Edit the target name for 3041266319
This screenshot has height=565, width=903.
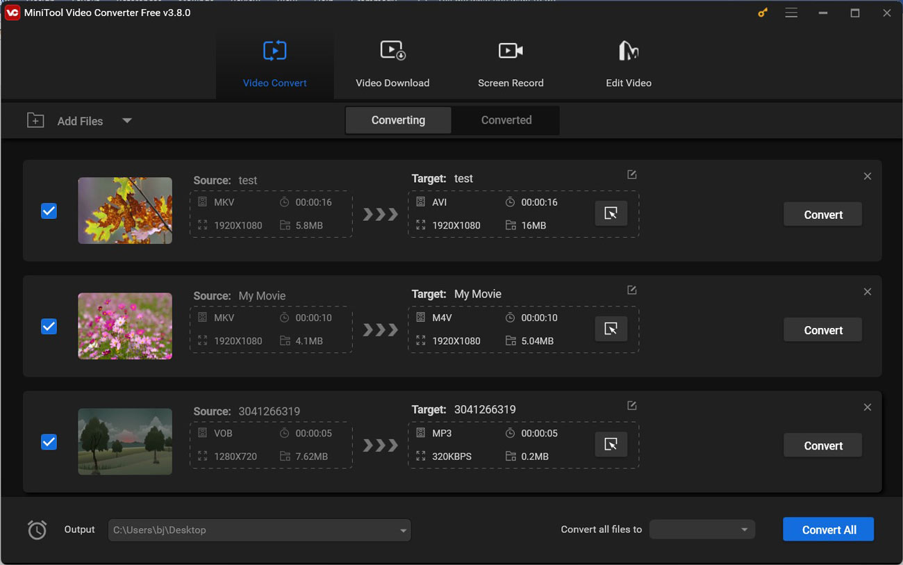point(631,405)
